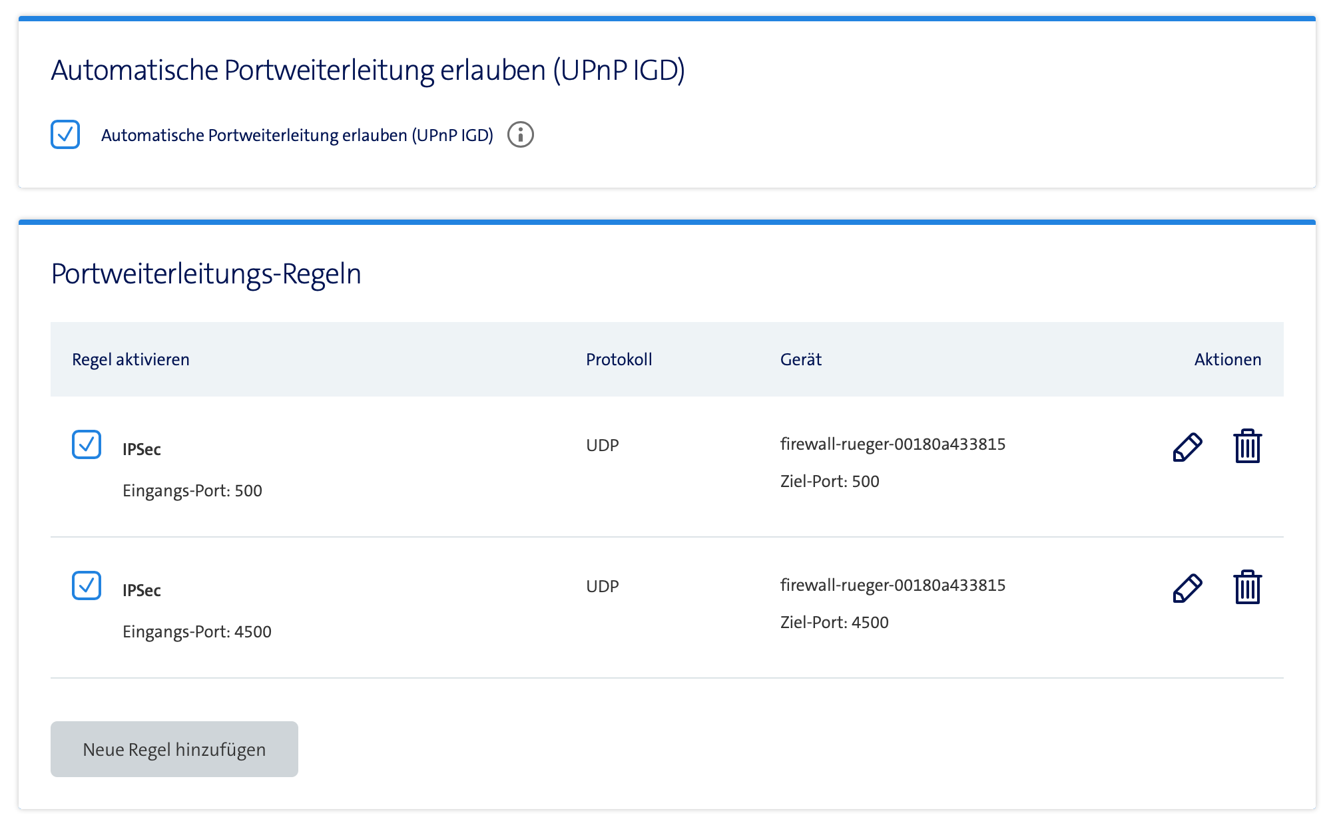Click the UPnP IGD checkbox label text
Screen dimensions: 1341x837
(297, 135)
